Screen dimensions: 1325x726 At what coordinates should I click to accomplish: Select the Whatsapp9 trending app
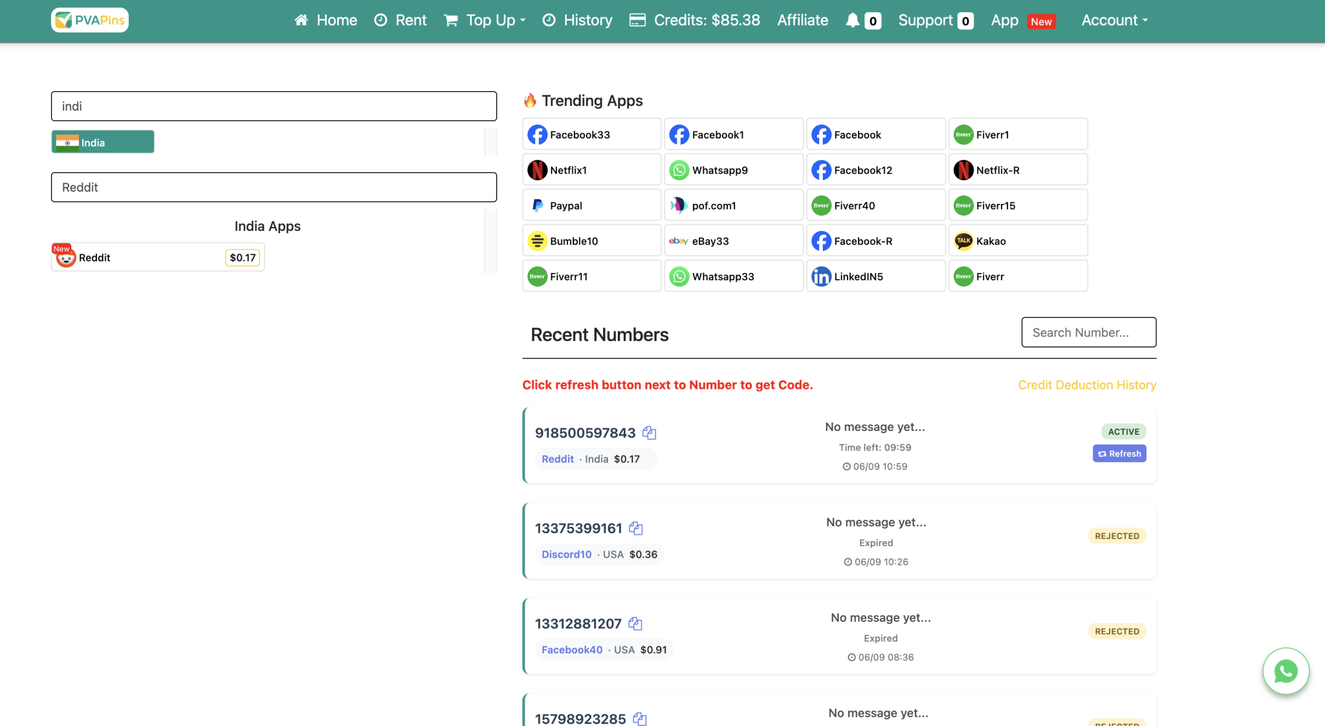733,170
